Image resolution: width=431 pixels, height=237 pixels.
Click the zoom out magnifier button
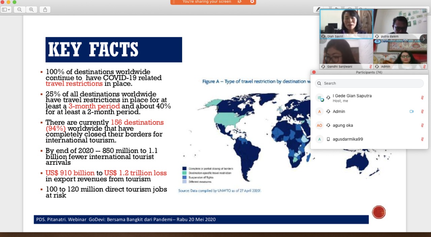pos(20,10)
